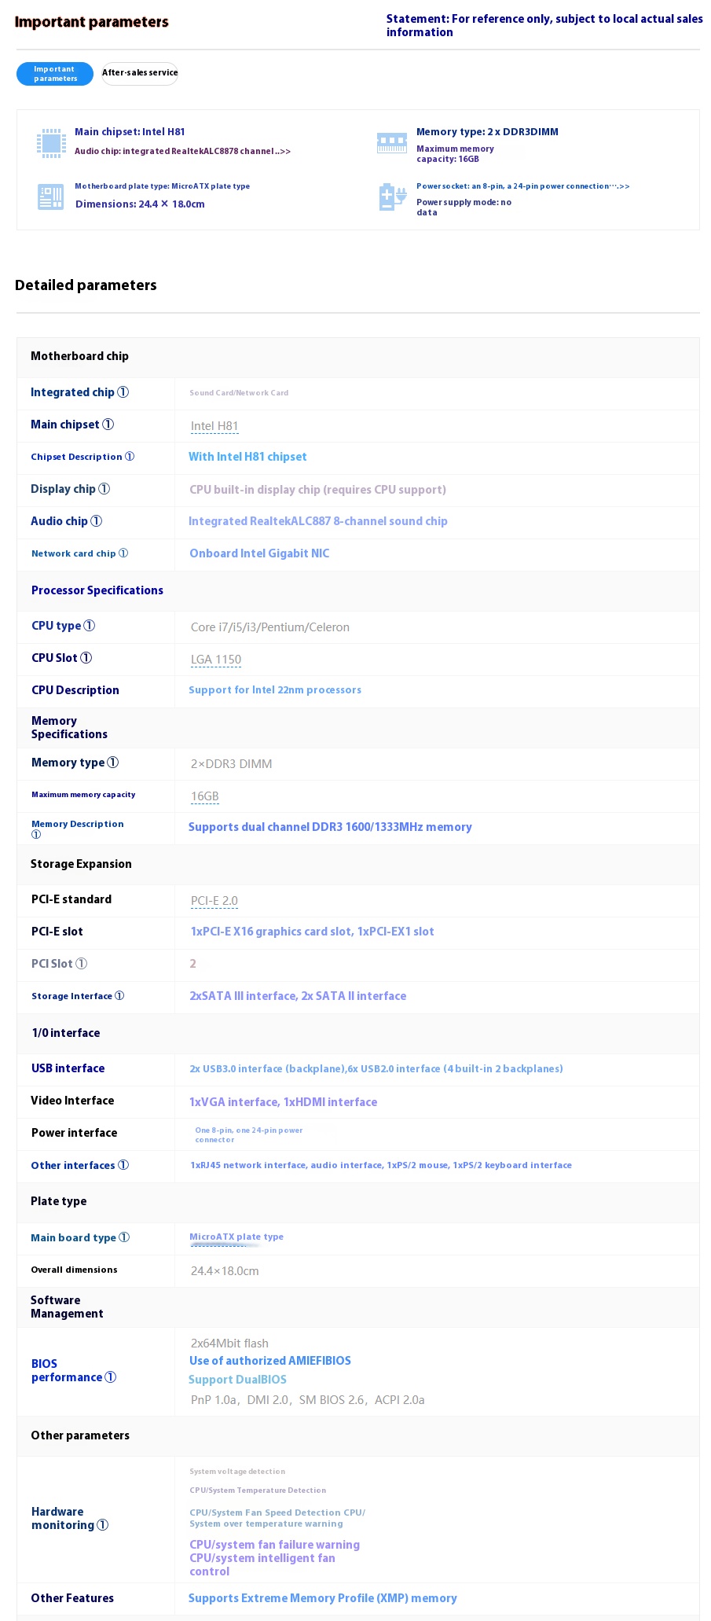Viewport: 711px width, 1621px height.
Task: Click info icon under Memory Description
Action: [36, 835]
